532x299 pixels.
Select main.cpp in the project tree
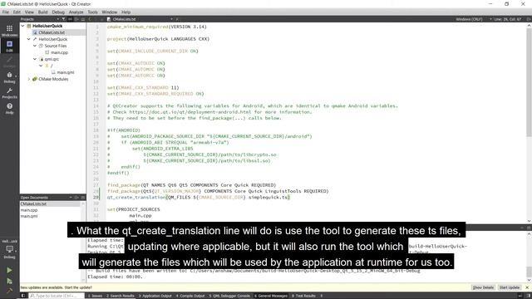[59, 52]
